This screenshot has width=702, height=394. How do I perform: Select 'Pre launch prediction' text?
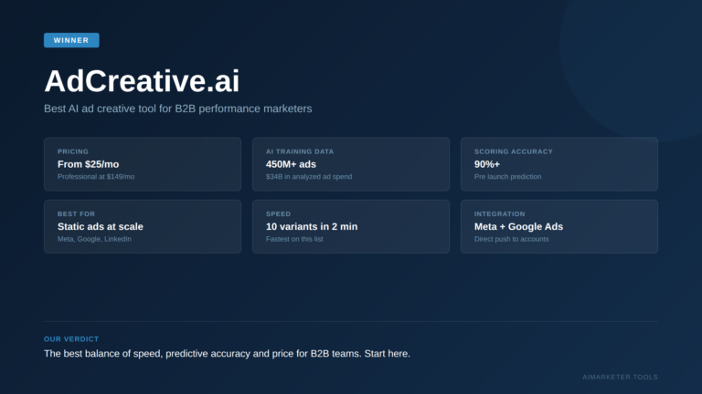pos(507,176)
